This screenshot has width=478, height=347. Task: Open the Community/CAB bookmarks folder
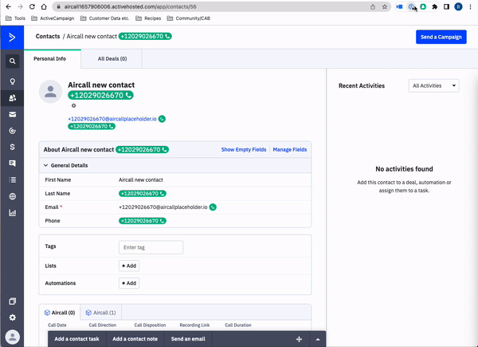[189, 18]
